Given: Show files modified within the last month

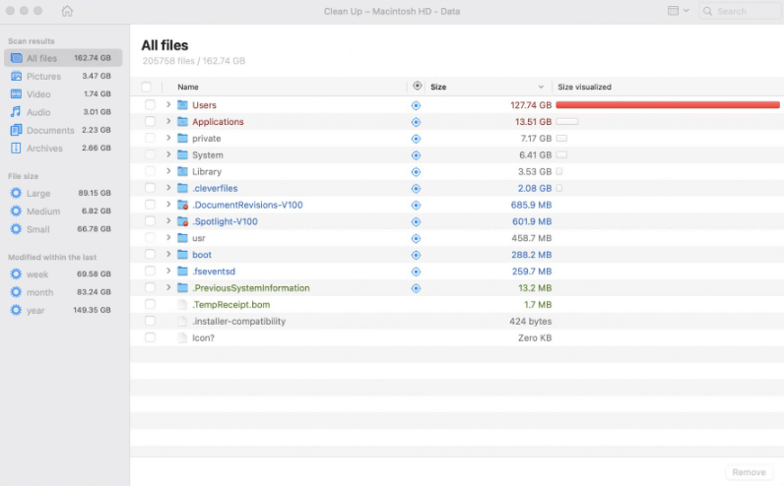Looking at the screenshot, I should pyautogui.click(x=39, y=292).
